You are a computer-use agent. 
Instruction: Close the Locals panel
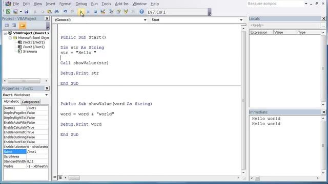point(323,18)
